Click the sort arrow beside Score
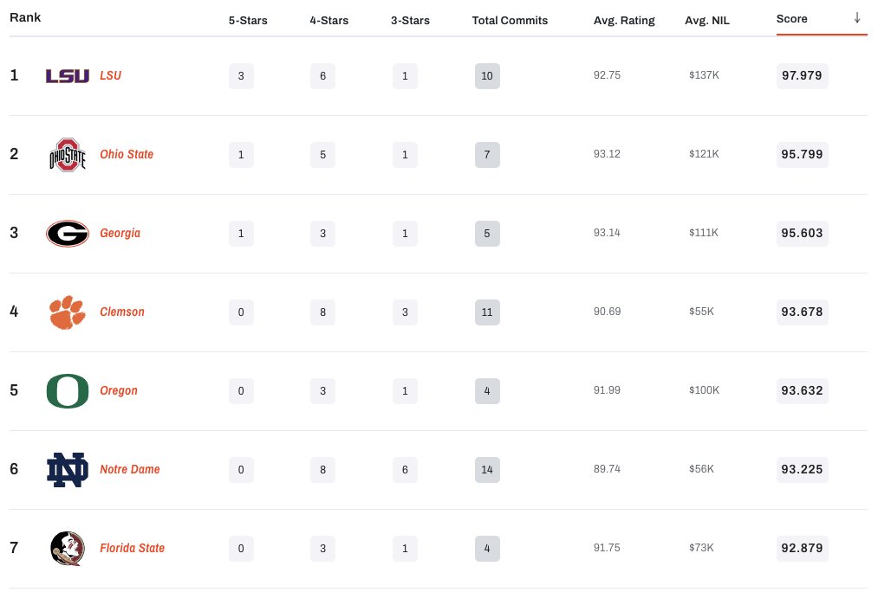Viewport: 878px width, 592px height. (859, 18)
